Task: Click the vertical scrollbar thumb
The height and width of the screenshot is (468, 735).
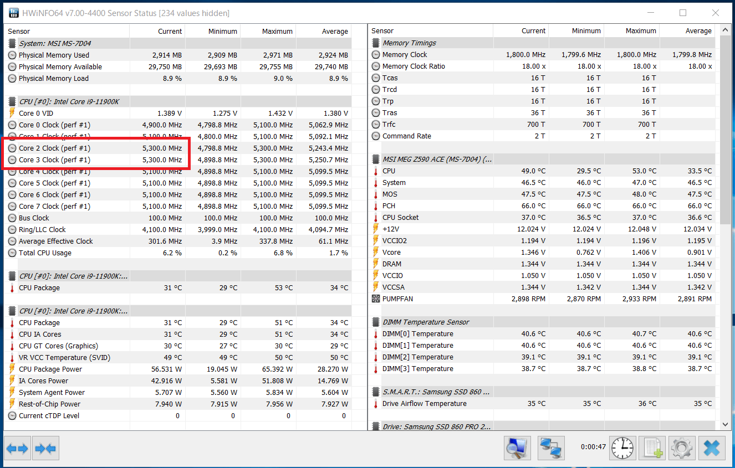Action: tap(725, 130)
